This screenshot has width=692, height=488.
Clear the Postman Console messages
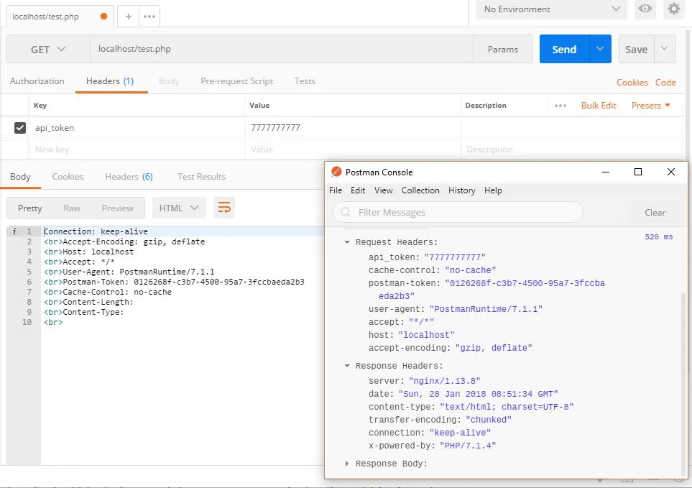655,212
